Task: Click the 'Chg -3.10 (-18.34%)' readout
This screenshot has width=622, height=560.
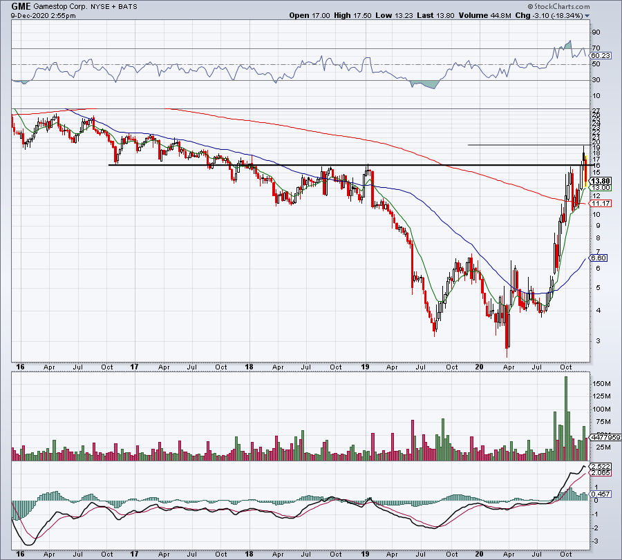Action: click(x=549, y=15)
